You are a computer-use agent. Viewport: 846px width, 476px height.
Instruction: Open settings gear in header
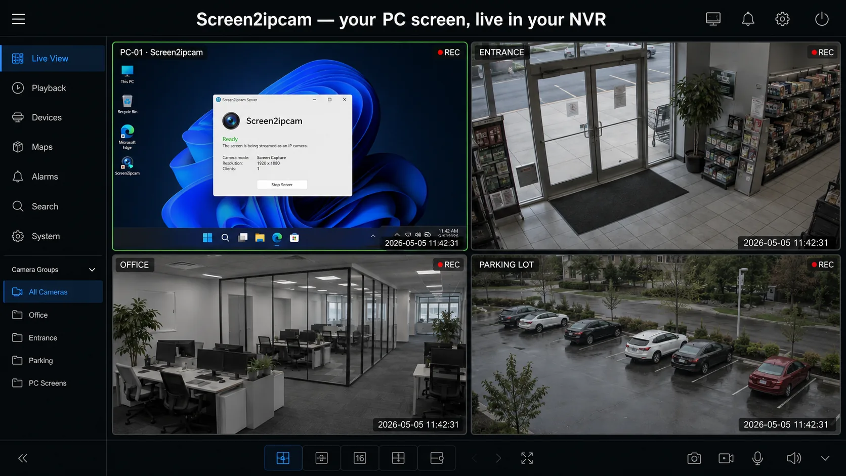pos(782,19)
